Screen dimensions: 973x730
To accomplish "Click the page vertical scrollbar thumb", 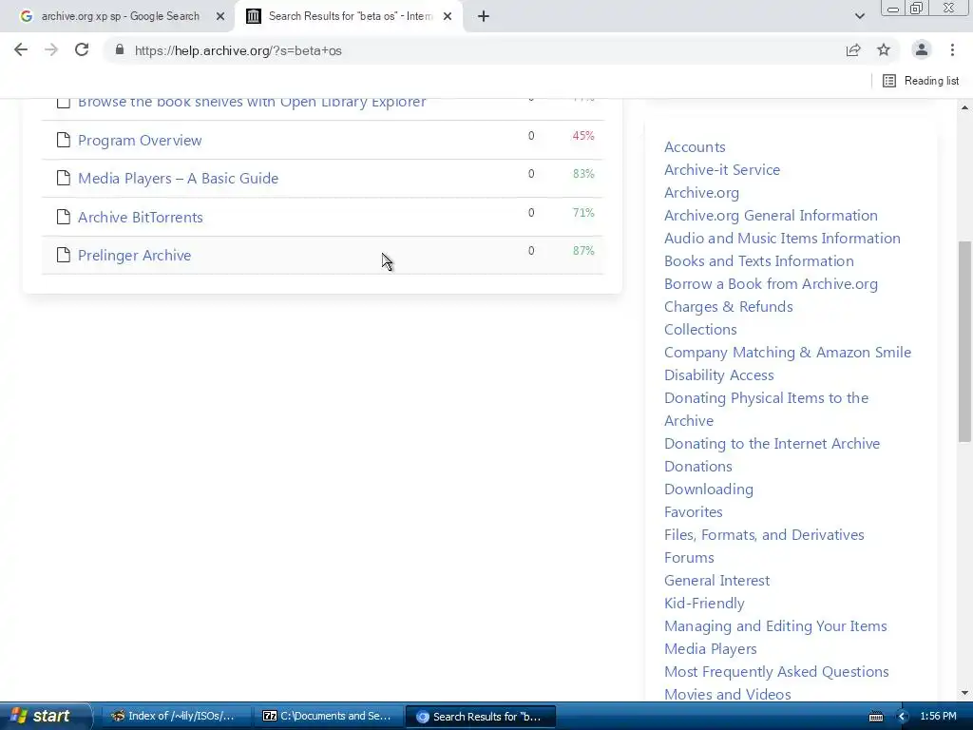I will coord(964,341).
